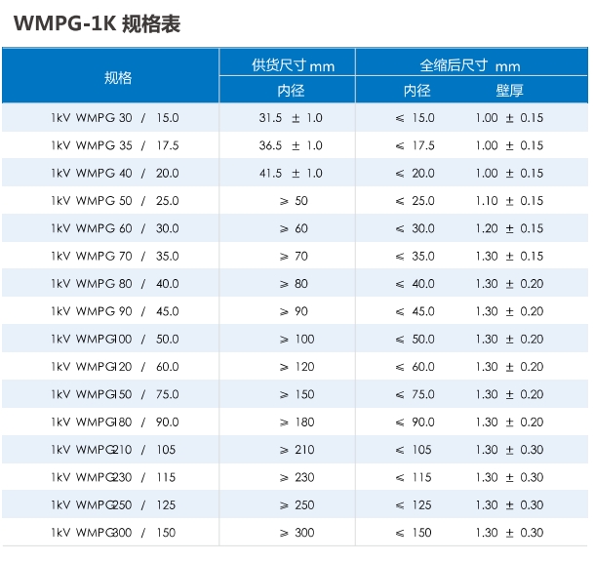Viewport: 595px width, 563px height.
Task: Select supplied diameter '≥ 70'
Action: 294,256
